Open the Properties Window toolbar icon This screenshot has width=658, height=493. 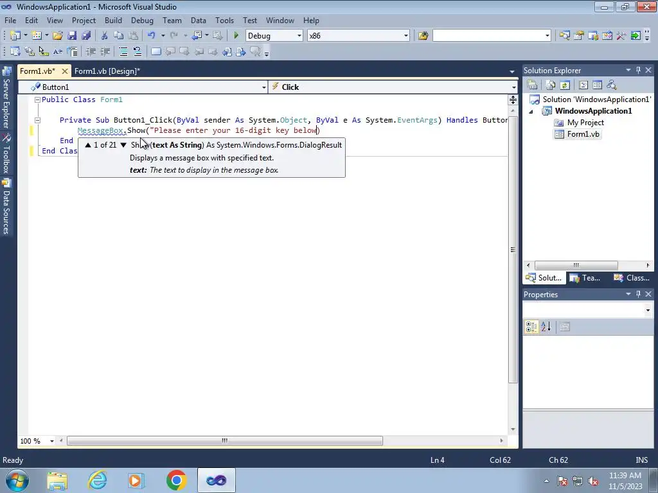(579, 36)
